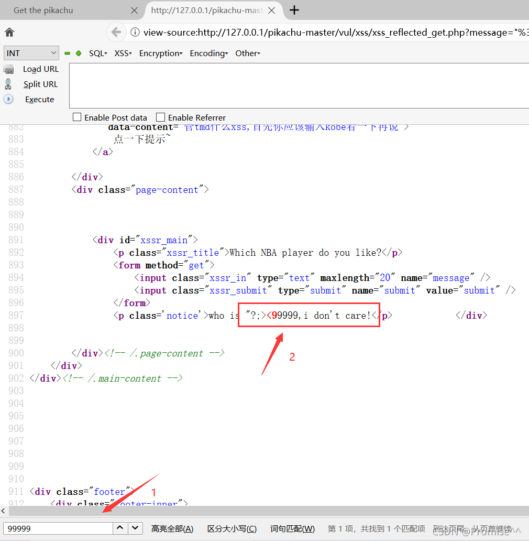Click the find bar input containing 99999
Screen dimensions: 529x541
58,528
